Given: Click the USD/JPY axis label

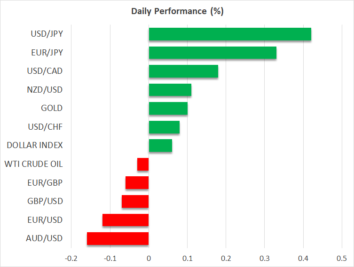Looking at the screenshot, I should (x=47, y=34).
